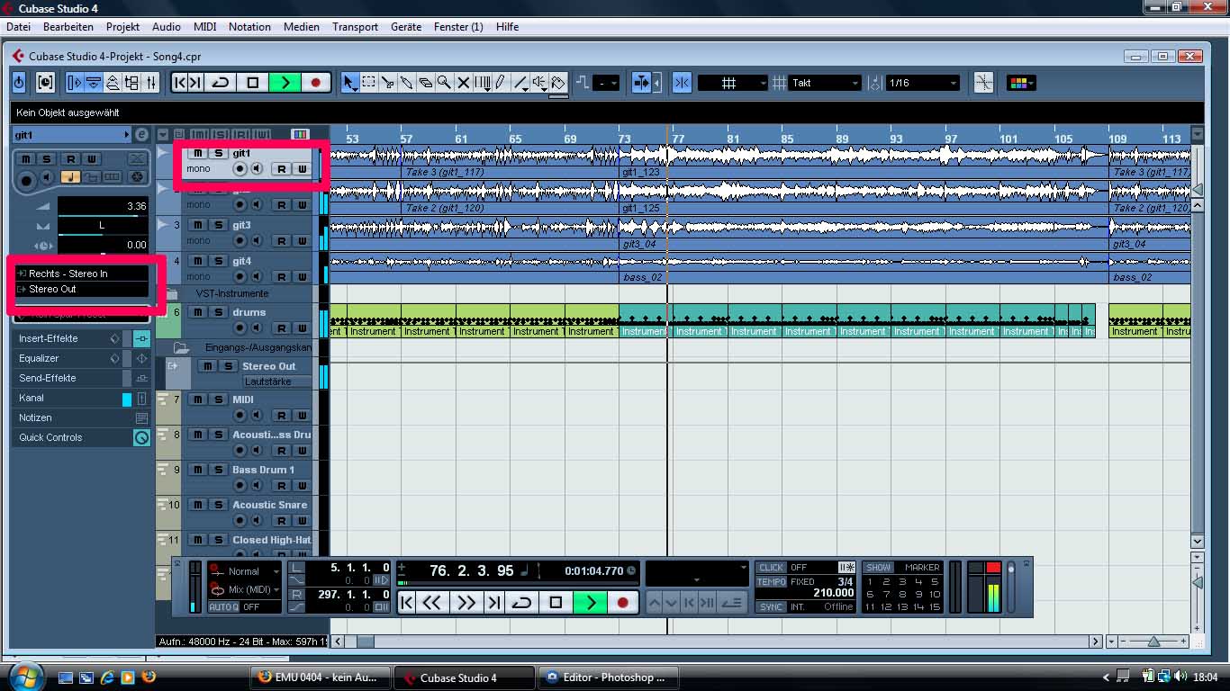Select the Split scissors tool
Screen dimensions: 1230x691
click(x=388, y=83)
